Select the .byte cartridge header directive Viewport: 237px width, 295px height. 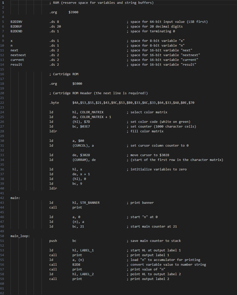pyautogui.click(x=54, y=103)
